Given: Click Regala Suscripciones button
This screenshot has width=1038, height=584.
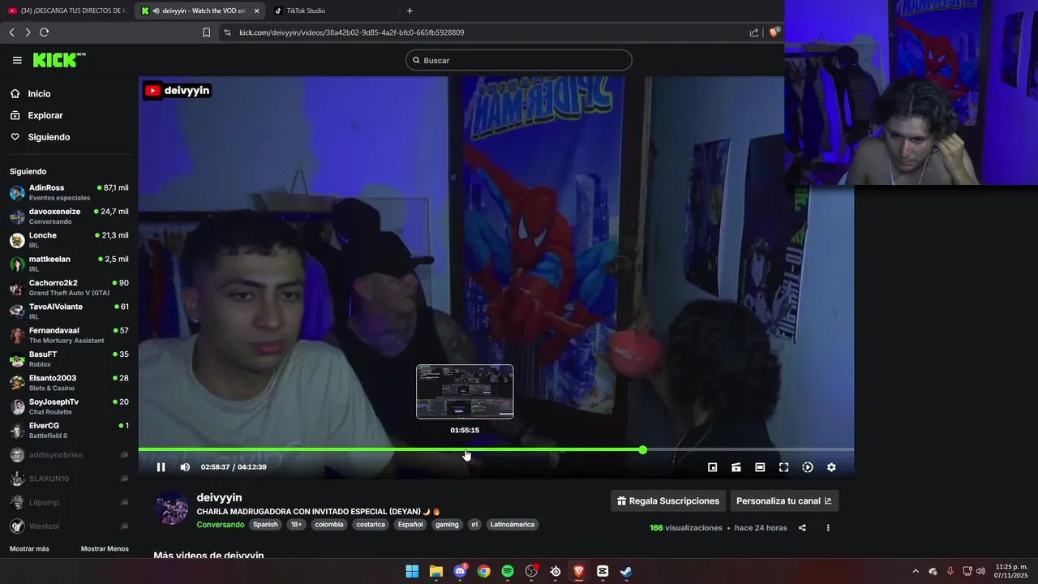Looking at the screenshot, I should tap(668, 501).
